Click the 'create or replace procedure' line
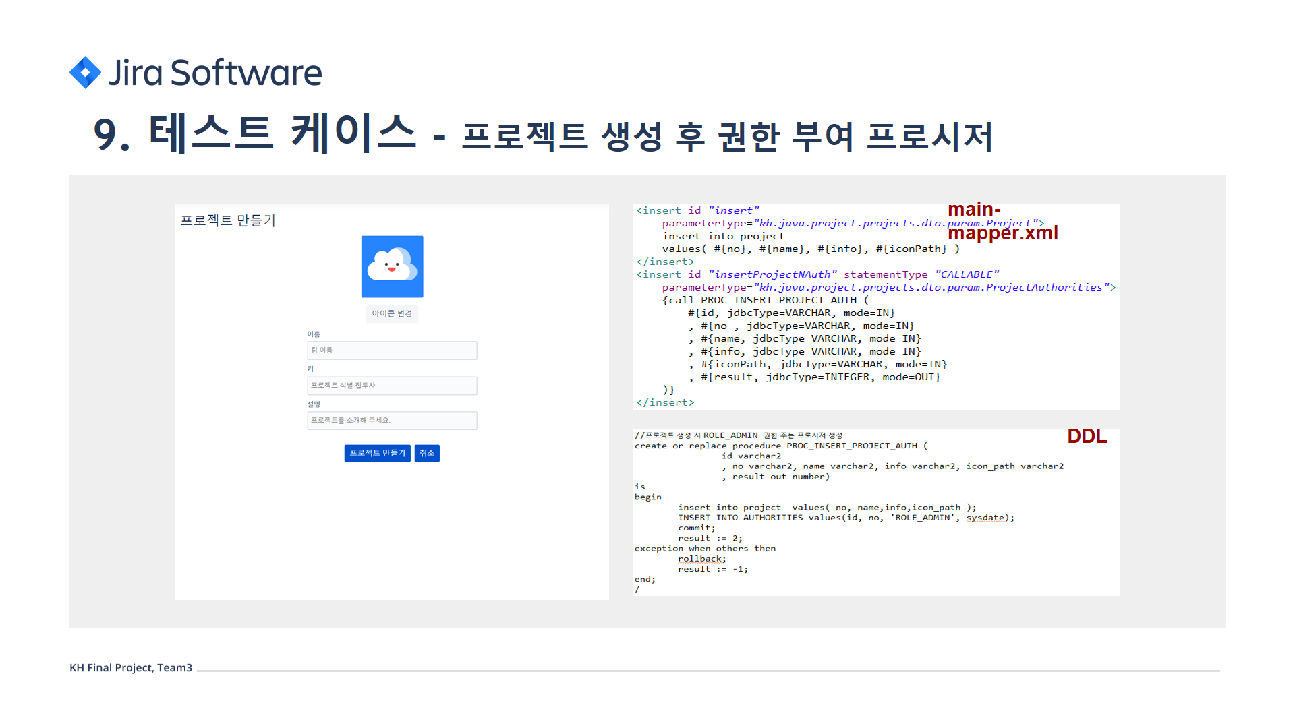 pyautogui.click(x=781, y=446)
